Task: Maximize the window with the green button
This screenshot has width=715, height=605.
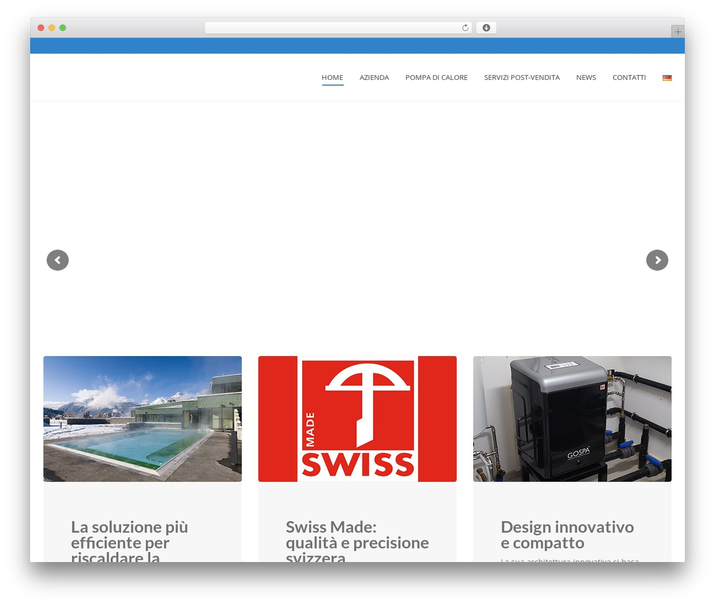Action: [x=63, y=28]
